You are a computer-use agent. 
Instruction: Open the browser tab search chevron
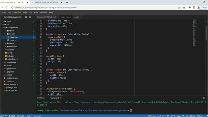pyautogui.click(x=191, y=2)
